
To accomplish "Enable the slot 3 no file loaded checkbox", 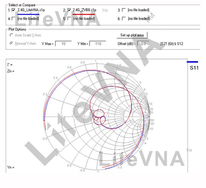I will coord(124,10).
